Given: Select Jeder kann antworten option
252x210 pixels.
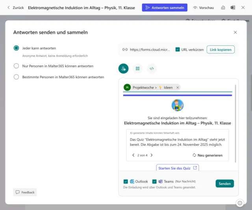Looking at the screenshot, I should coord(16,48).
